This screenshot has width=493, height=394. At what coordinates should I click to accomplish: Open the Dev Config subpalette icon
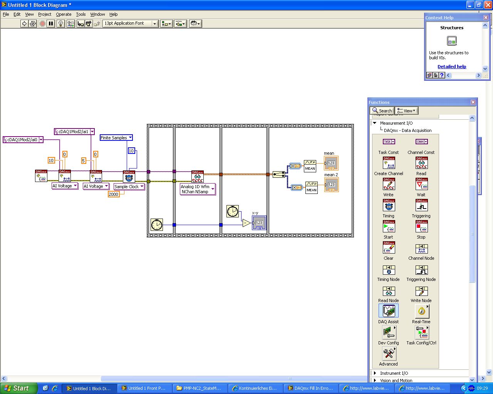coord(389,332)
